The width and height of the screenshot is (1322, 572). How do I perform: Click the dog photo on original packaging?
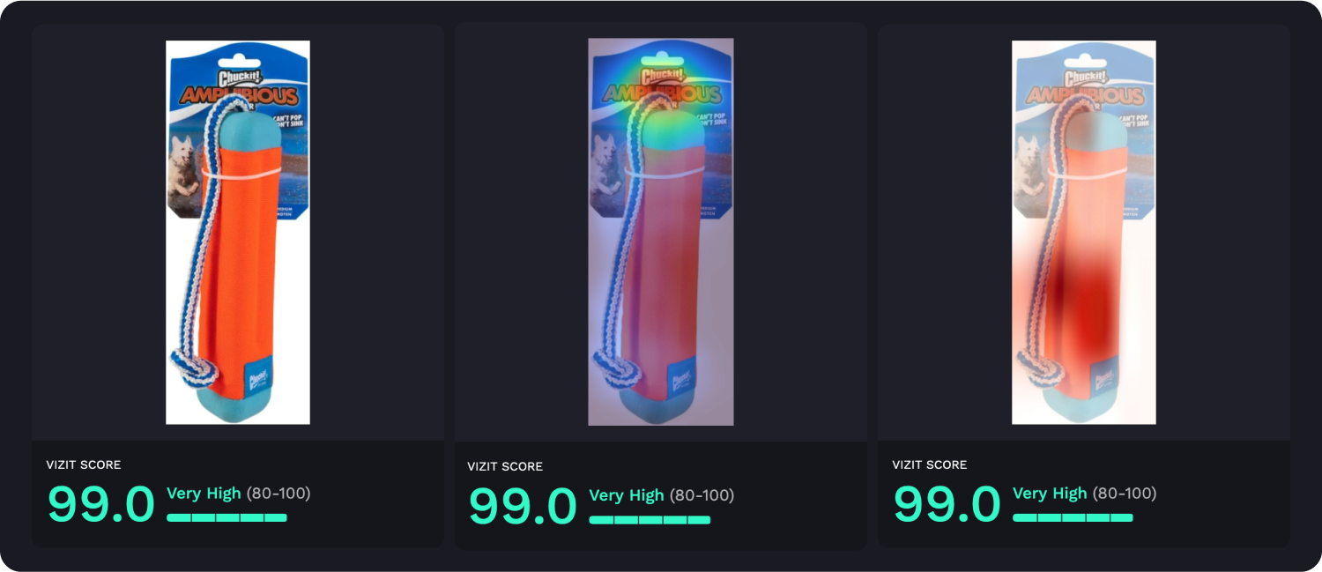tap(184, 167)
